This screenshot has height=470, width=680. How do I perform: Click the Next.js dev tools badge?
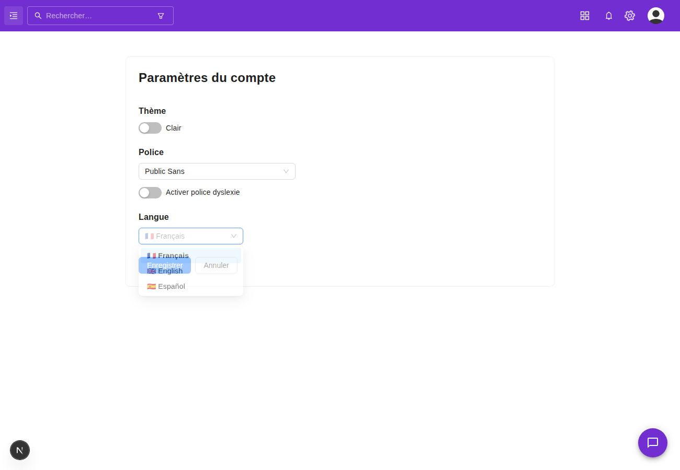click(x=20, y=450)
